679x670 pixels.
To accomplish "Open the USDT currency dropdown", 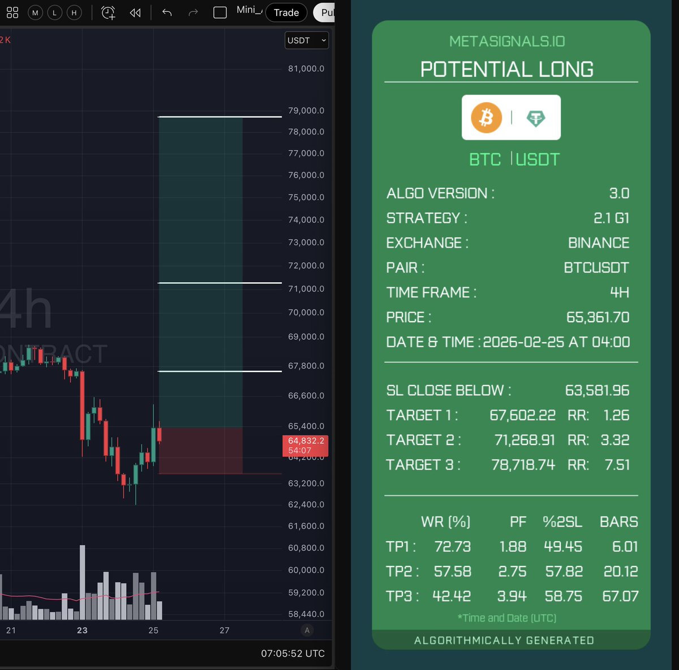I will point(307,40).
